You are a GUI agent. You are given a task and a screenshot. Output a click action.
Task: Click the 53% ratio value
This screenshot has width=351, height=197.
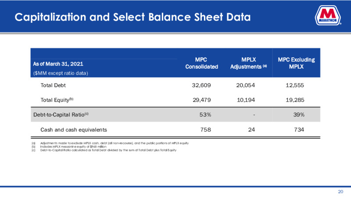(x=205, y=115)
